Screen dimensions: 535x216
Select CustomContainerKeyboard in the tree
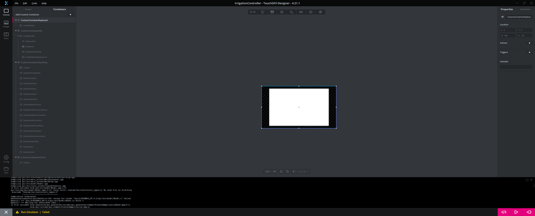(34, 20)
